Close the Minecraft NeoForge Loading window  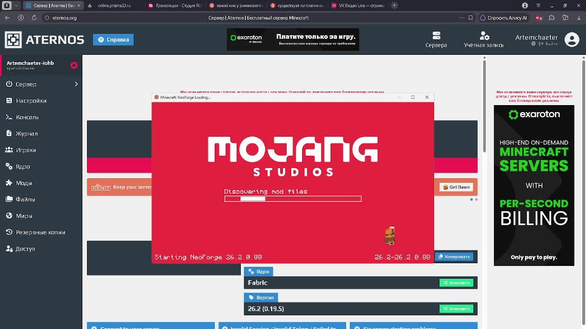click(x=427, y=97)
